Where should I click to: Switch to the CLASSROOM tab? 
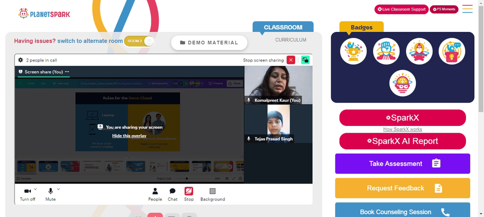tap(283, 27)
